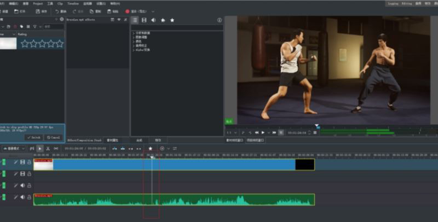Screen dimensions: 438x222
Task: Play the project monitor preview
Action: click(263, 133)
